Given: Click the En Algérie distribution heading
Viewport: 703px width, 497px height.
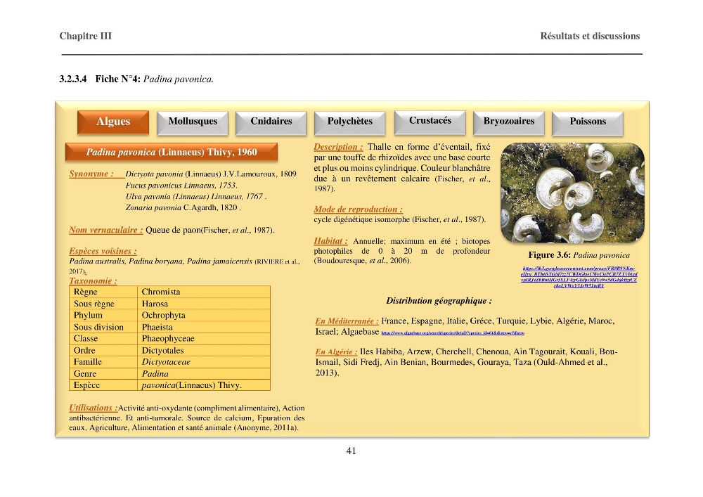Looking at the screenshot, I should (336, 351).
